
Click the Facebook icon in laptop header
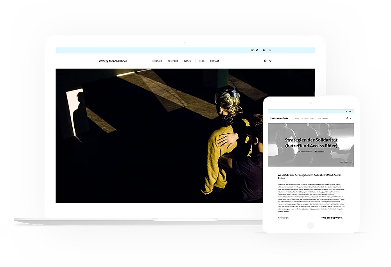[x=265, y=61]
